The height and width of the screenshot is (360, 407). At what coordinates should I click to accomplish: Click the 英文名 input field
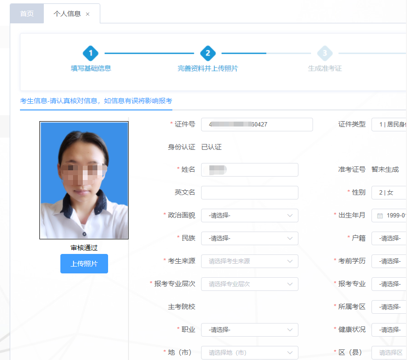[249, 193]
